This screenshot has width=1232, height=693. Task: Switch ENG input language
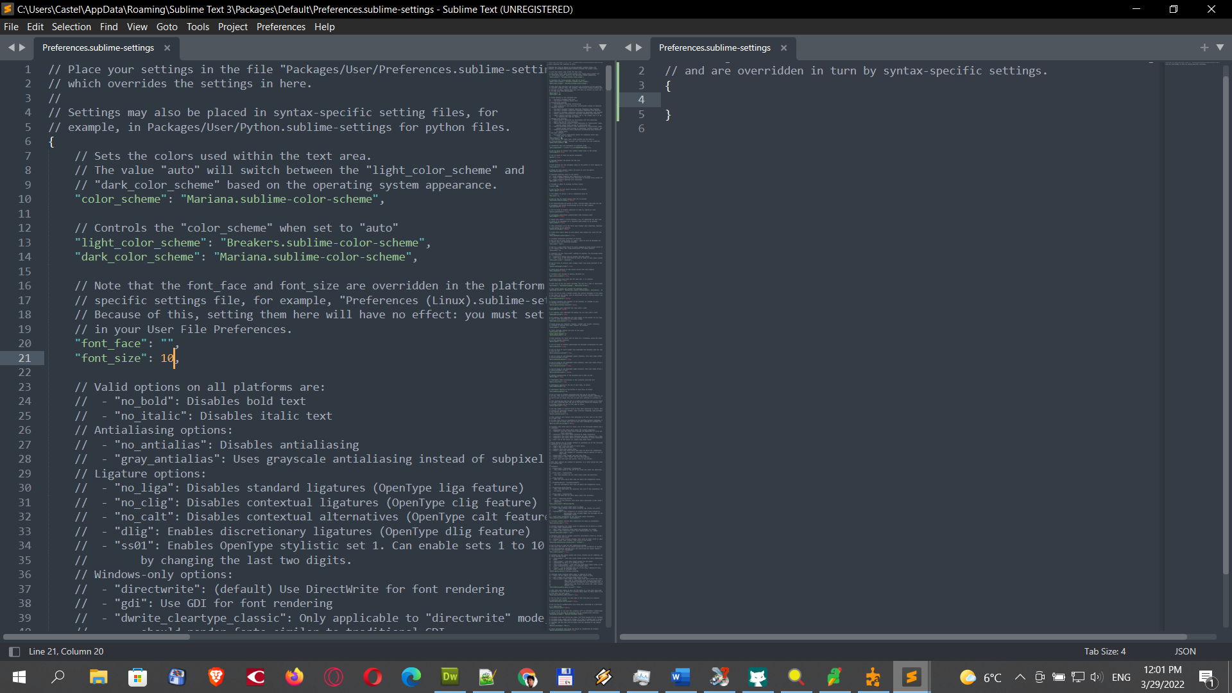click(x=1121, y=677)
